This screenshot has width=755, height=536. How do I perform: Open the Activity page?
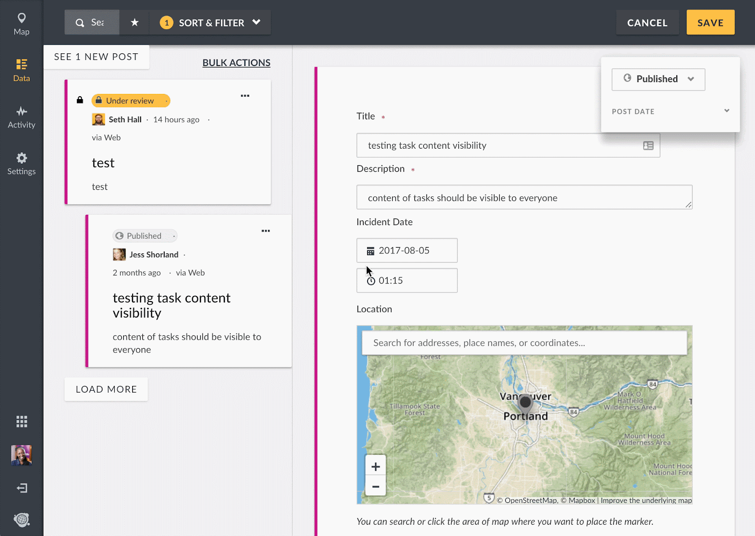pos(21,117)
